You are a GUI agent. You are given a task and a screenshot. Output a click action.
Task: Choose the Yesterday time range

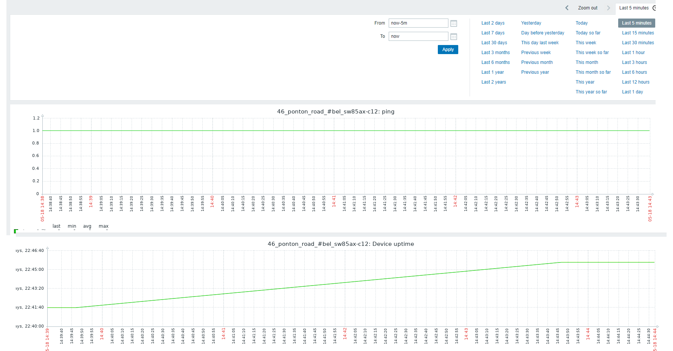531,23
